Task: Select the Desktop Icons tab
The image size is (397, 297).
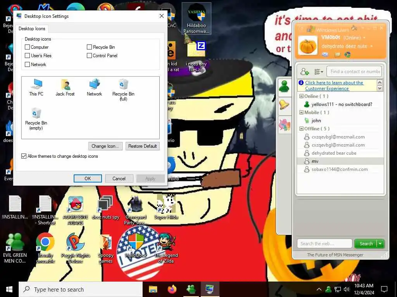Action: [32, 29]
